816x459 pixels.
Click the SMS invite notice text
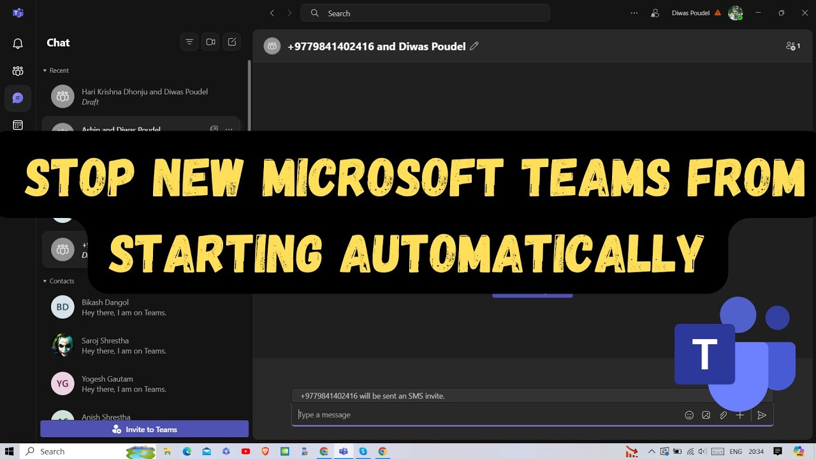point(372,396)
